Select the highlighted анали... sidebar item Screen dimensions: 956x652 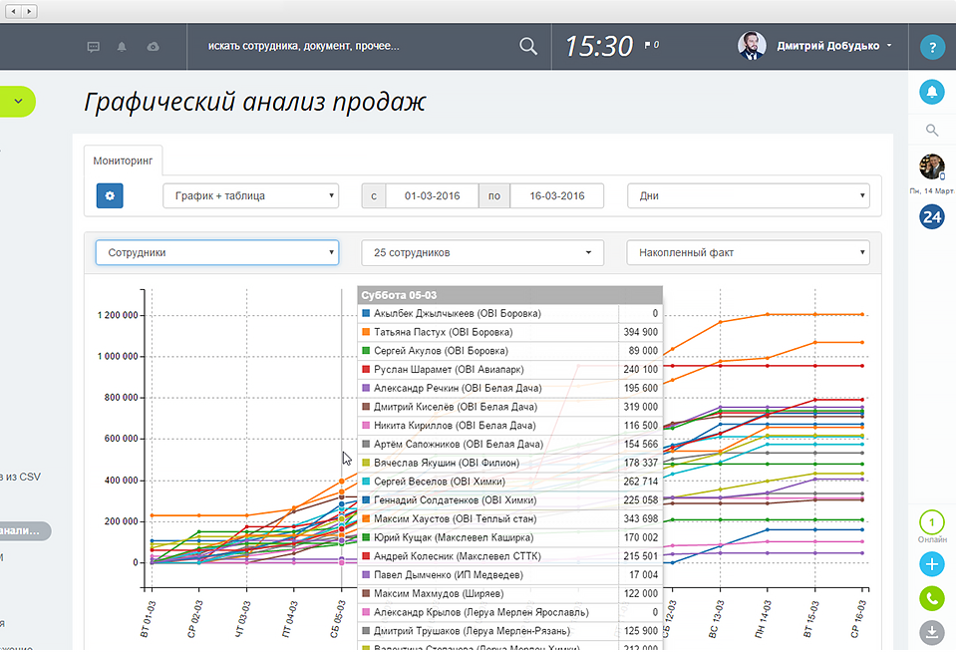(x=24, y=530)
